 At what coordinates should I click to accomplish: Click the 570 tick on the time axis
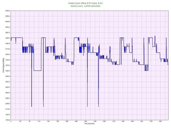click(x=151, y=121)
